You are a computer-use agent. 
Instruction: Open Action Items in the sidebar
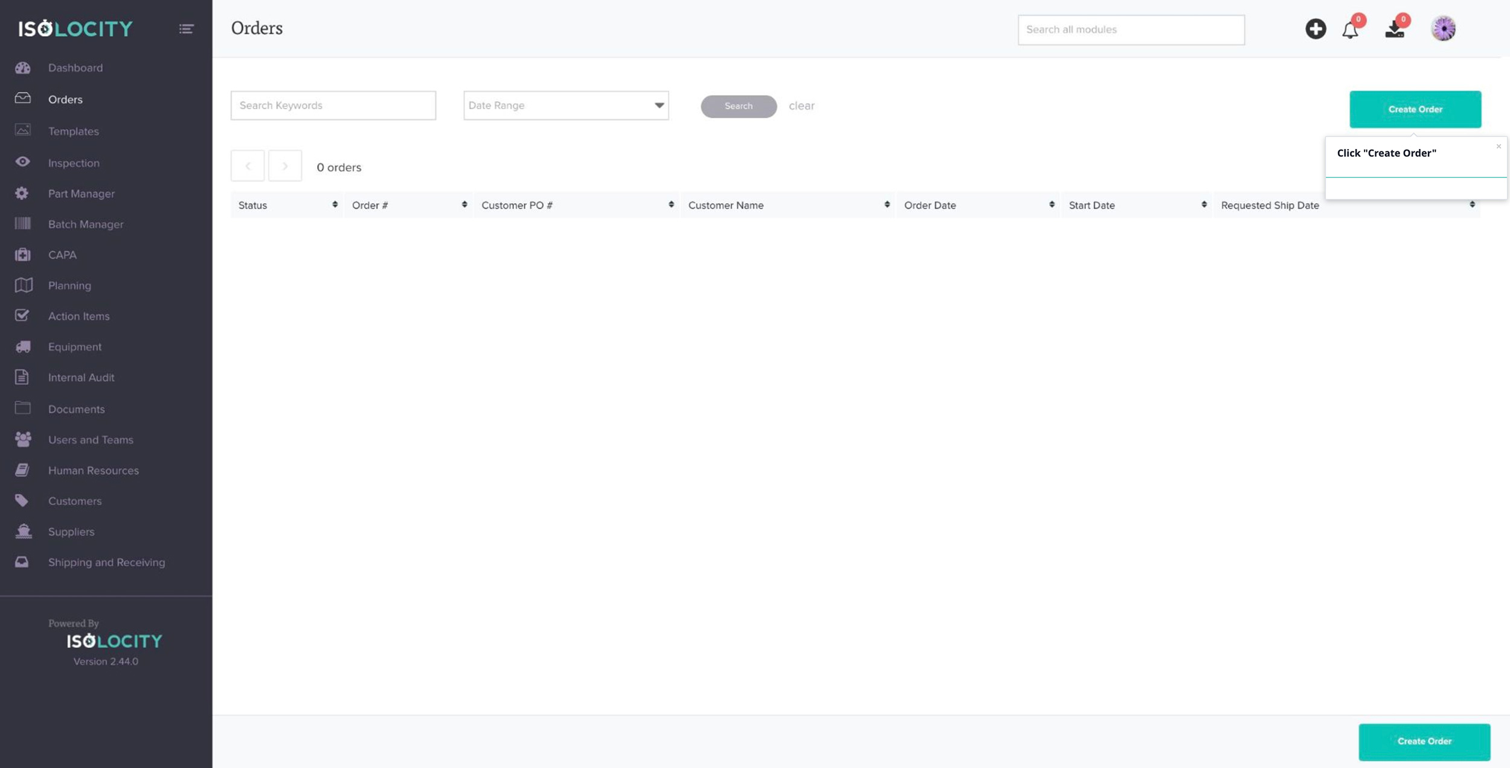tap(79, 316)
